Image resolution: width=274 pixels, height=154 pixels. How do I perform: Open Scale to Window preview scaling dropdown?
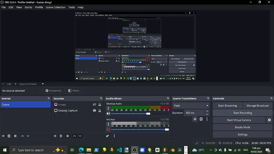(x=31, y=84)
